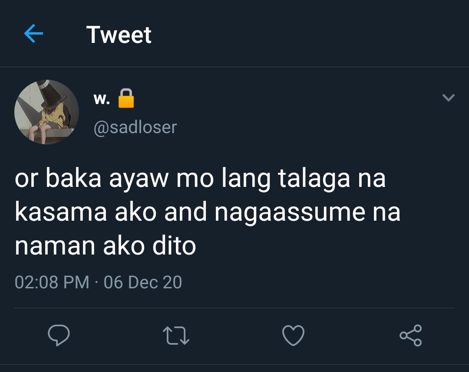Click the word "nagaassume" in the tweet

tap(290, 213)
